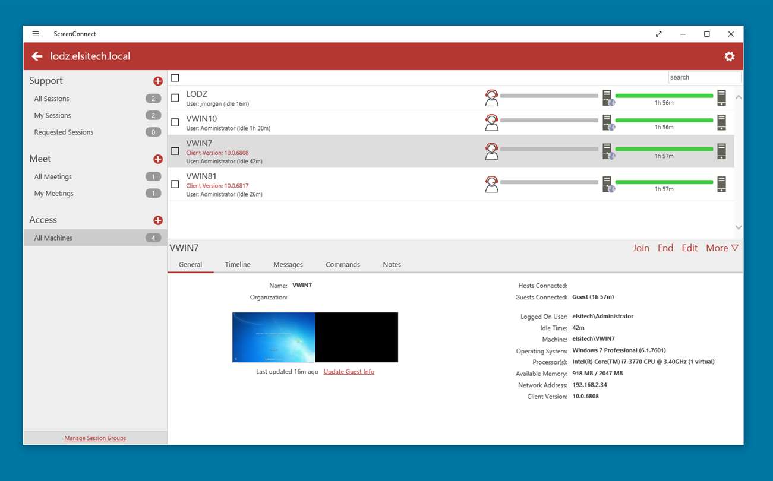Viewport: 773px width, 481px height.
Task: Click the guest computer icon in VWIN81 row
Action: (721, 184)
